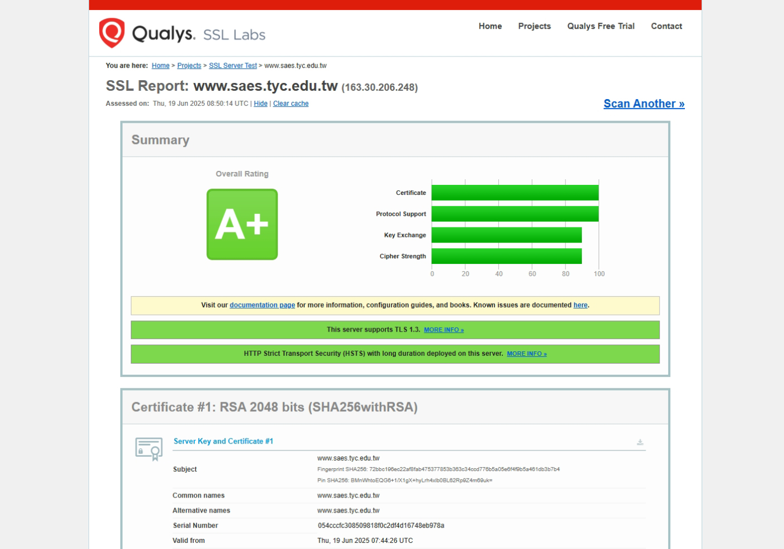Click the certificate download icon
The image size is (784, 549).
point(640,443)
